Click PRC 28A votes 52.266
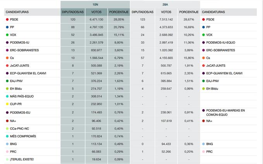Viewport: 263px width, 164px height. tap(166, 152)
